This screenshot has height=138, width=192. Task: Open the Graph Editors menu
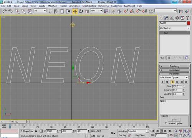click(x=89, y=6)
